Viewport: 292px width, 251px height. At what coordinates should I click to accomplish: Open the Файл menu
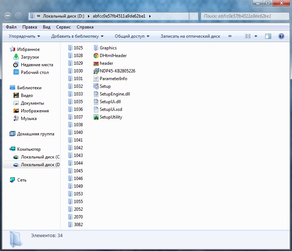coord(11,27)
